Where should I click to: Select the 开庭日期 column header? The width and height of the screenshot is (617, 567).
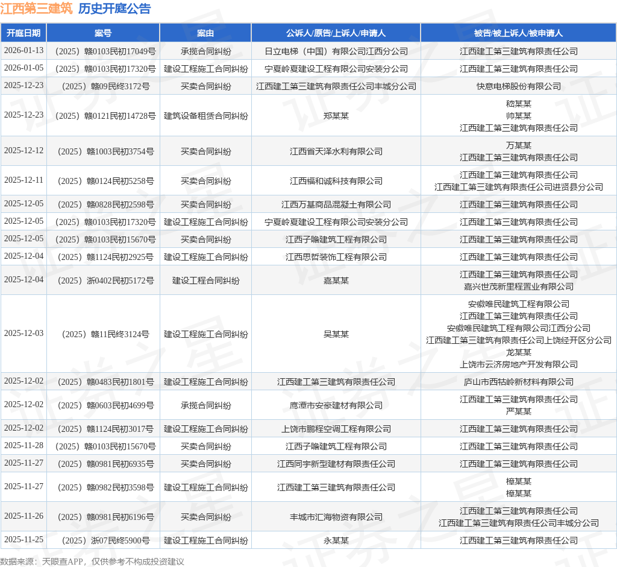click(x=23, y=33)
